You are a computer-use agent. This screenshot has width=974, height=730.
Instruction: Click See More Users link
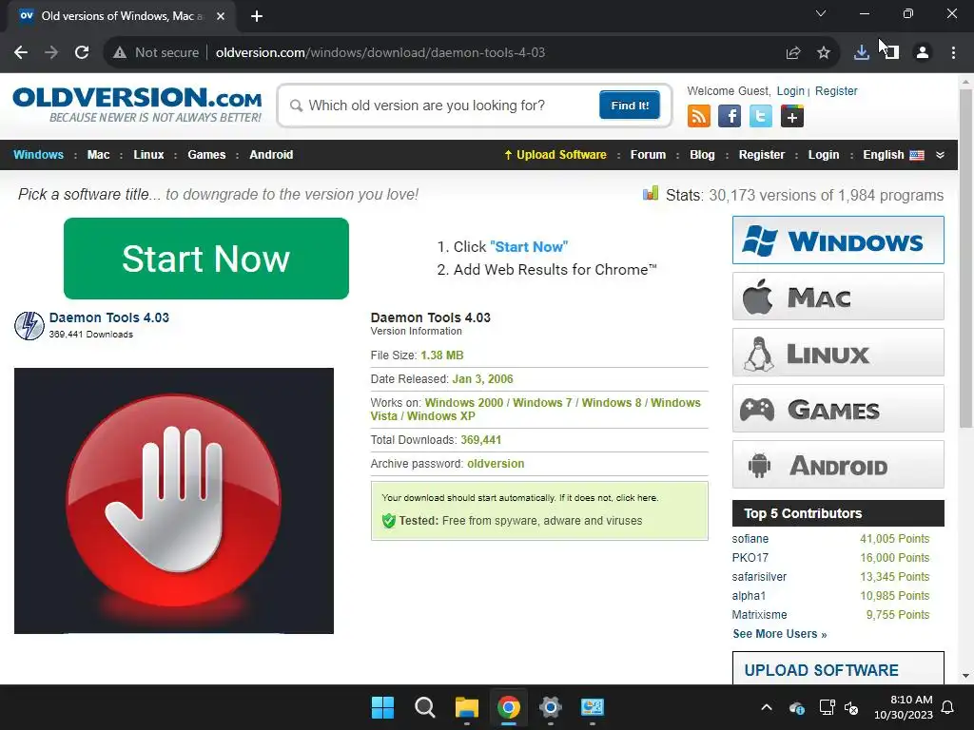[780, 634]
